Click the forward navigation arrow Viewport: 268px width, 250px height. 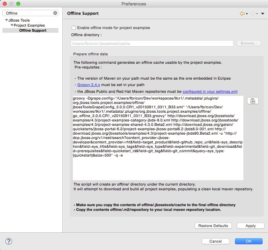click(253, 13)
